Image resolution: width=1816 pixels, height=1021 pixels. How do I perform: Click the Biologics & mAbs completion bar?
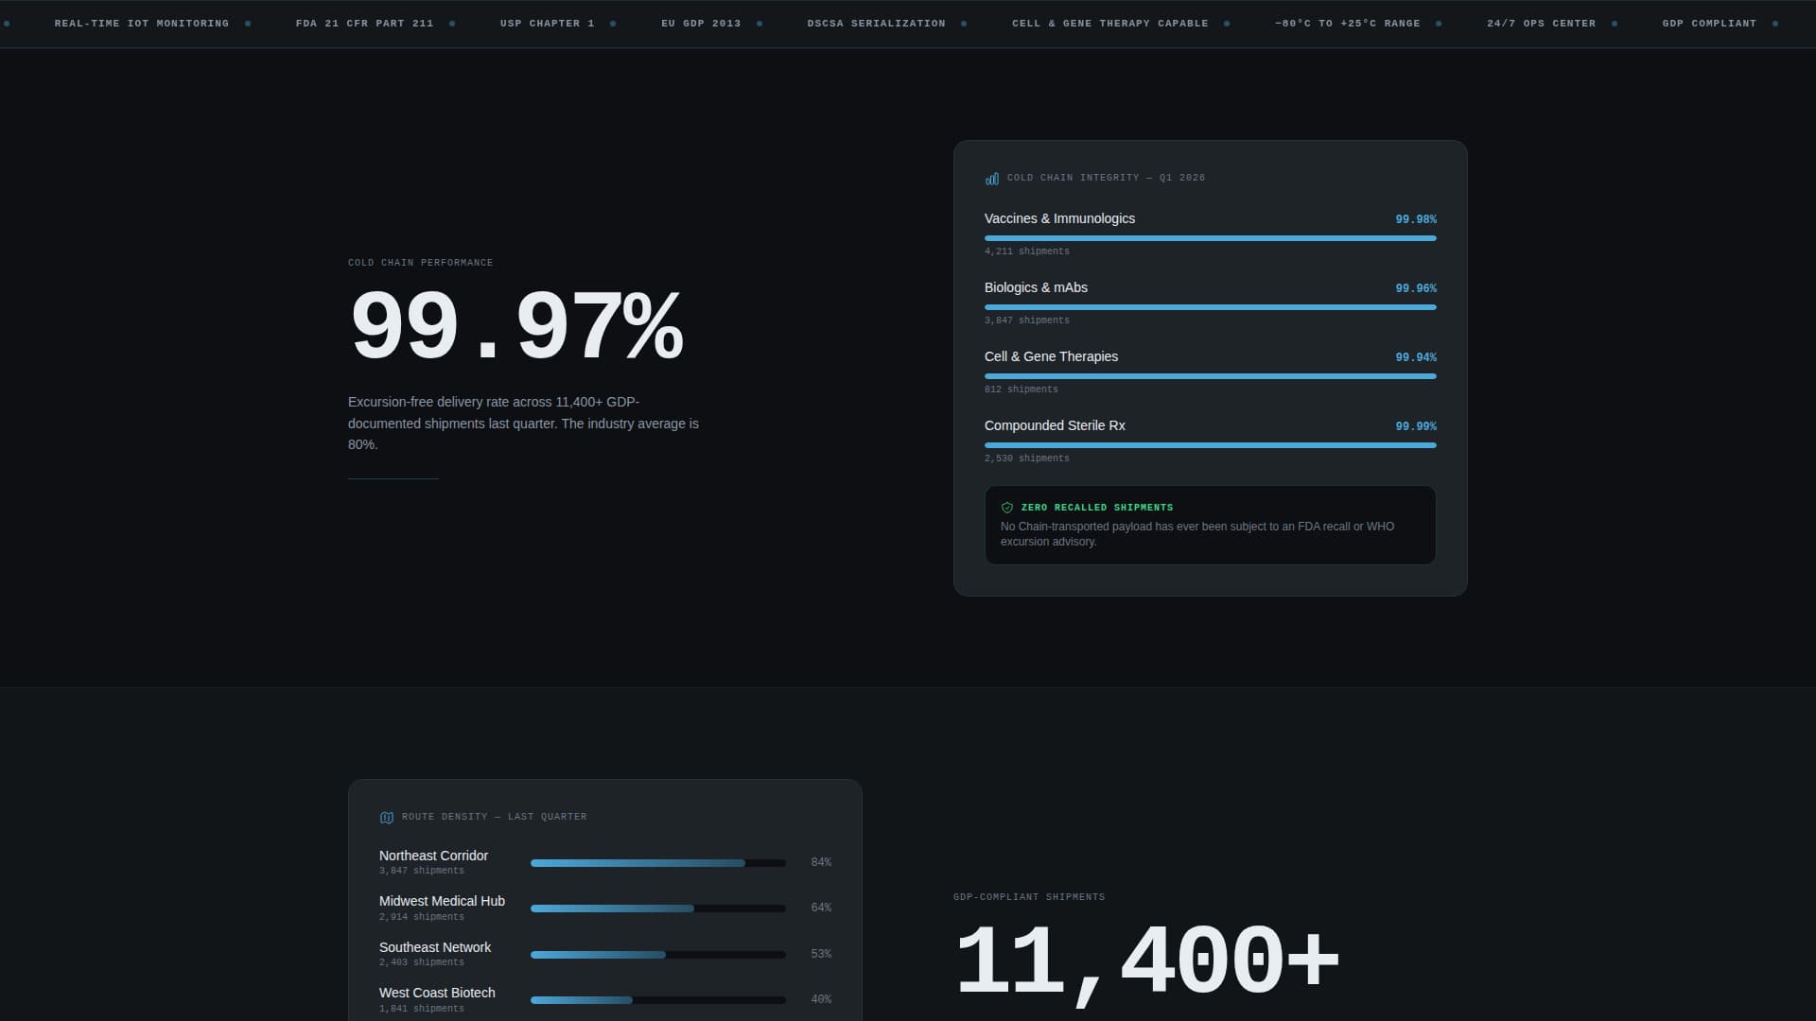tap(1211, 307)
